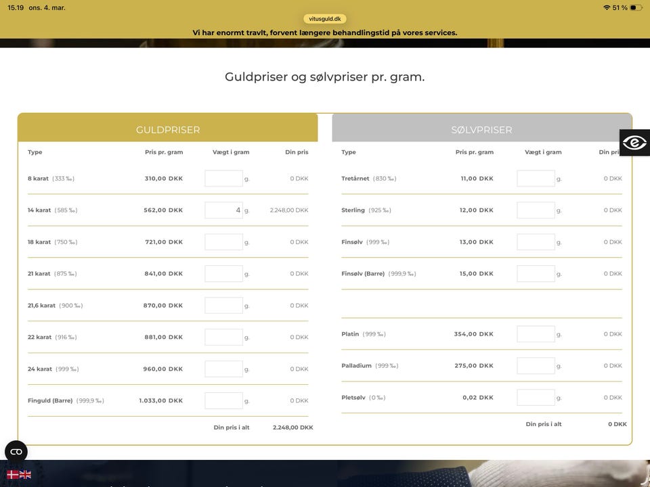Switch language with the Danish flag
The width and height of the screenshot is (650, 487).
click(x=12, y=475)
